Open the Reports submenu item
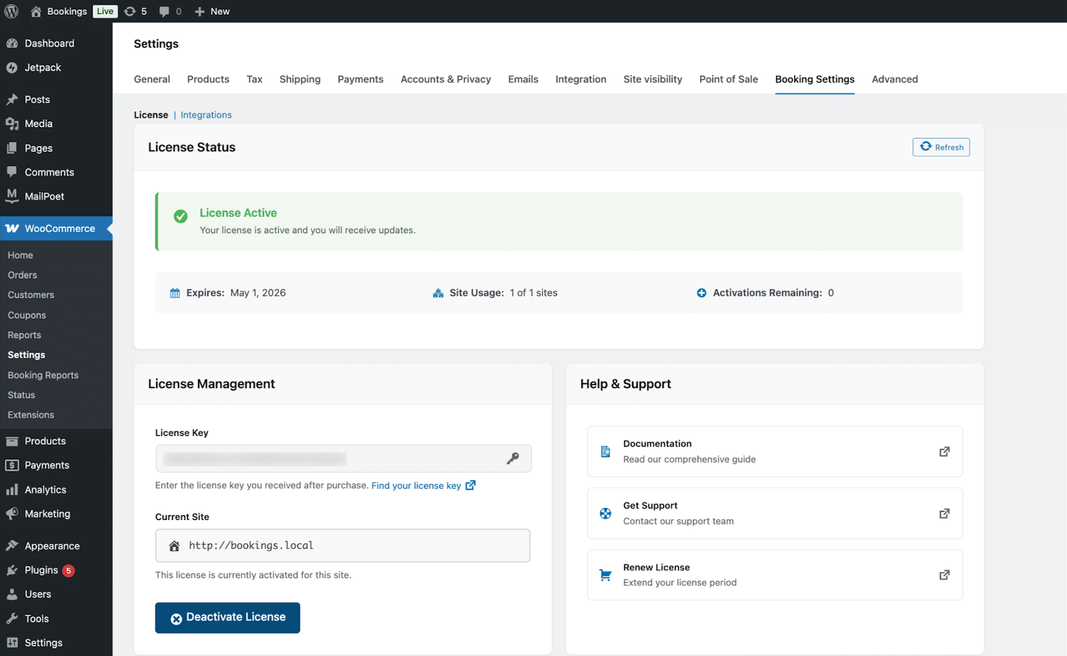This screenshot has height=656, width=1067. 25,335
